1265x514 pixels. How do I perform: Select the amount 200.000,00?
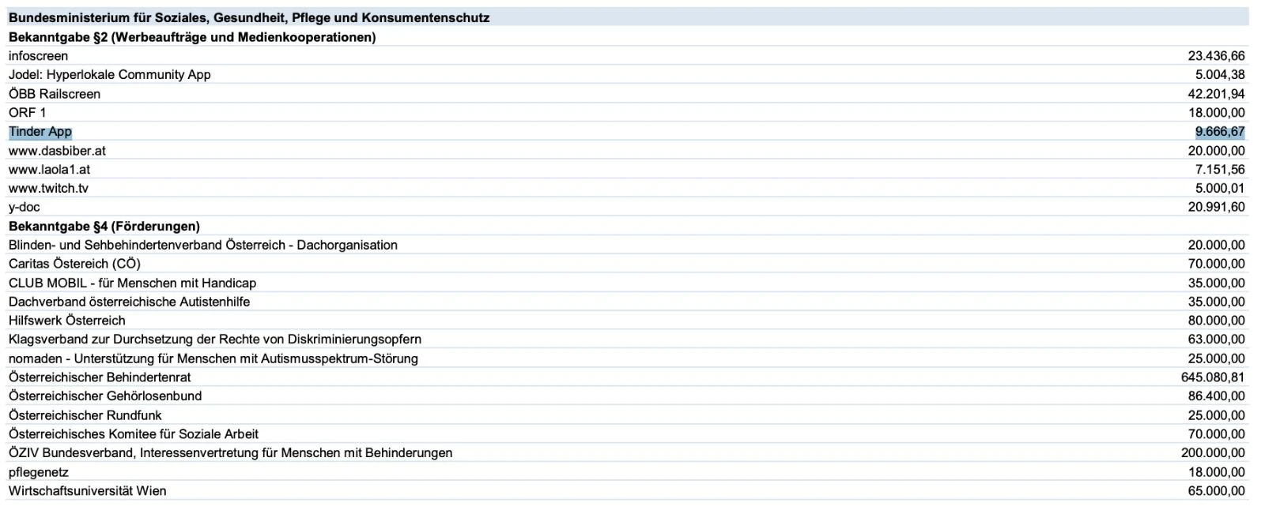click(x=1213, y=453)
